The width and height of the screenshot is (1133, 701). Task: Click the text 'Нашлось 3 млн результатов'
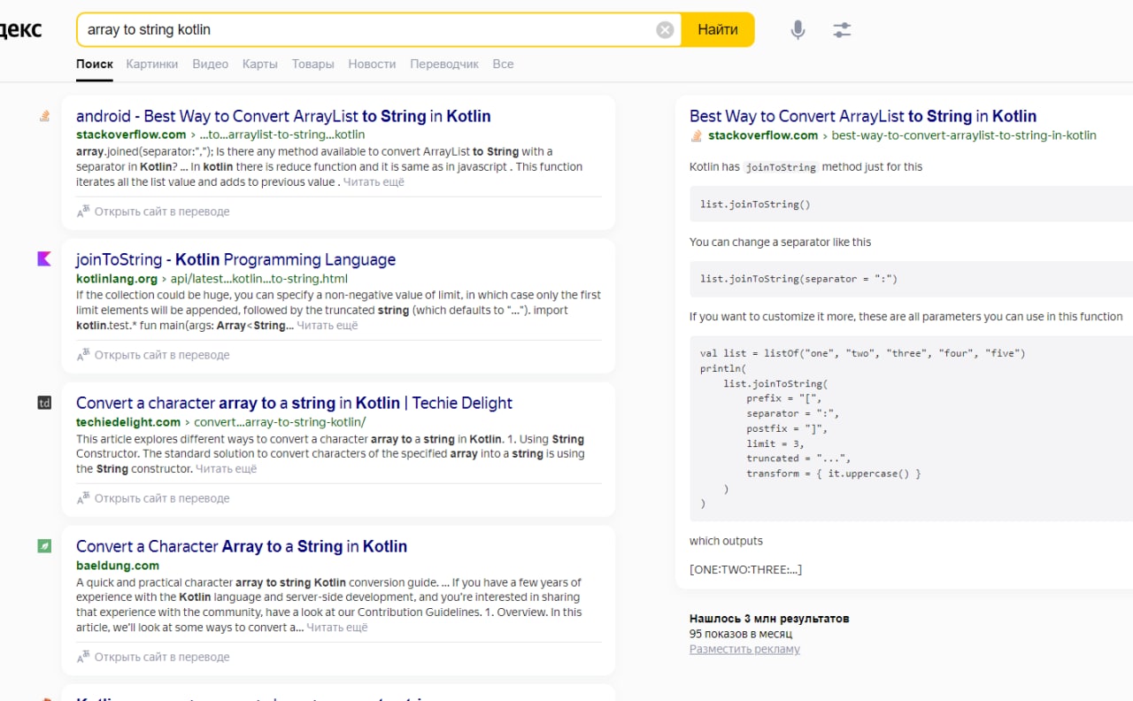pos(769,619)
